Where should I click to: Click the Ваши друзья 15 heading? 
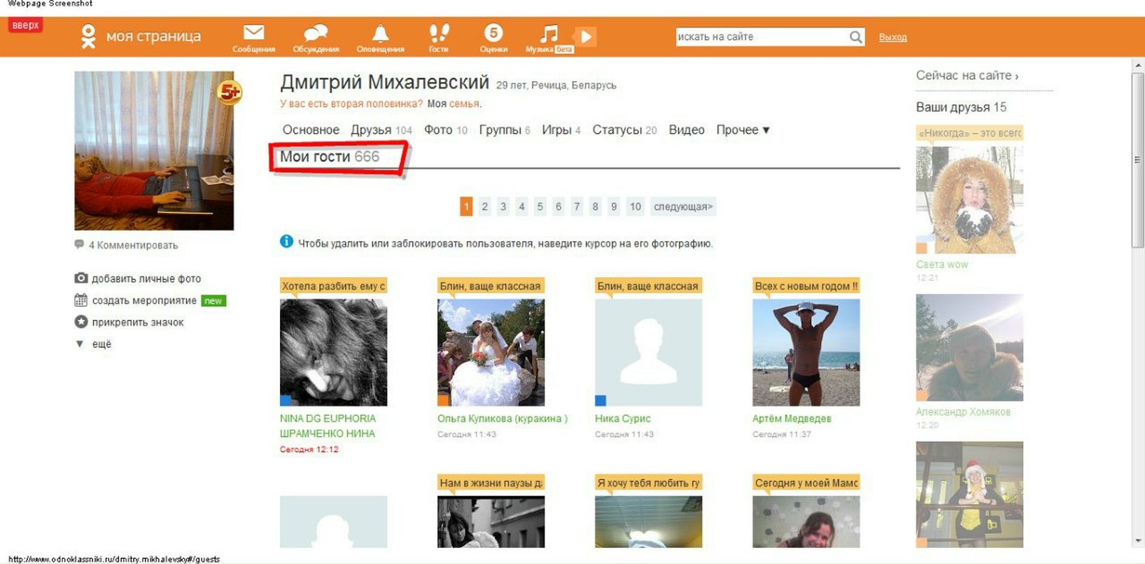coord(961,107)
